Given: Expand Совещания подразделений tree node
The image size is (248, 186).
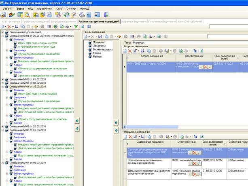Looking at the screenshot, I should tap(2, 32).
